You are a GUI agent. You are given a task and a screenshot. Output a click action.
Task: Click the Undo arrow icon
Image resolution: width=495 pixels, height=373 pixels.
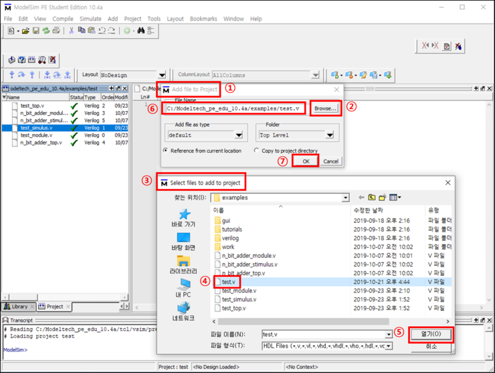pos(102,31)
